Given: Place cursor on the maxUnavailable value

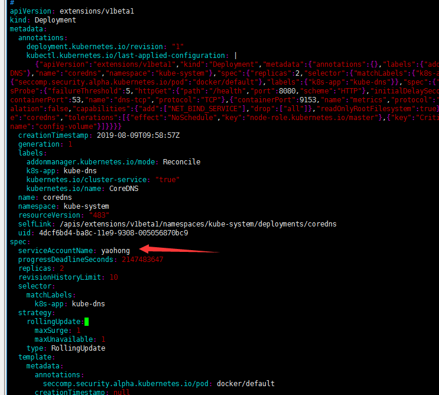Looking at the screenshot, I should pyautogui.click(x=103, y=339).
